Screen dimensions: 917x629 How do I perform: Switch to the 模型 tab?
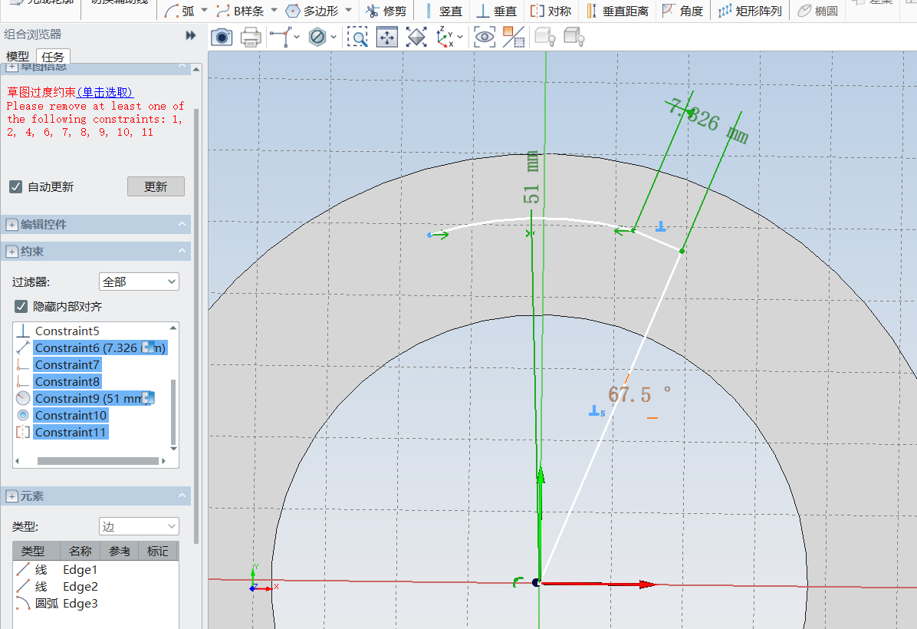[18, 57]
